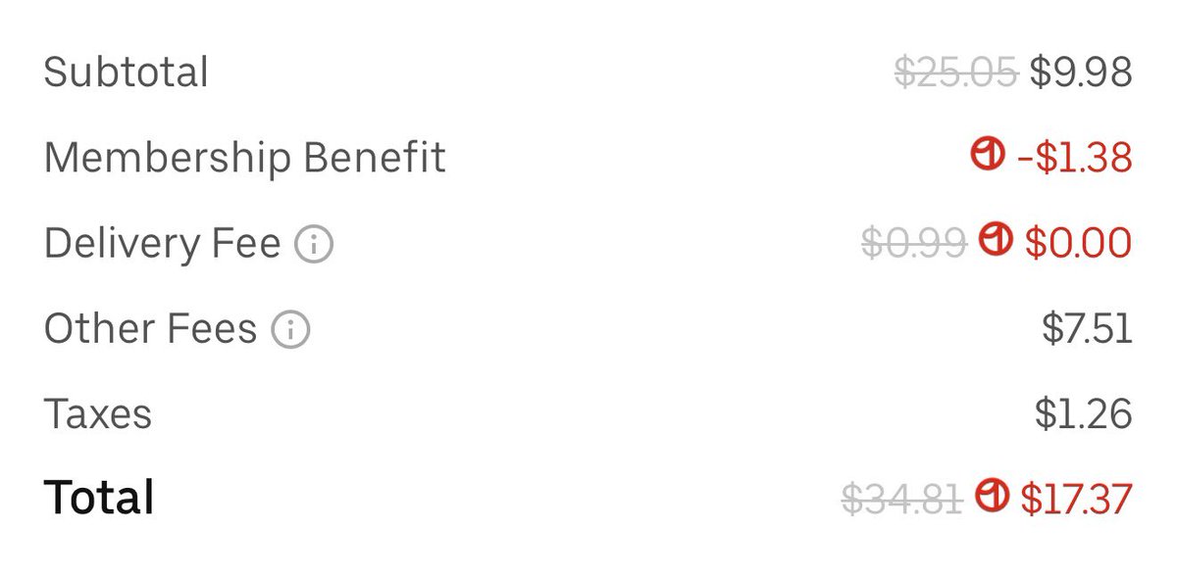
Task: Click membership icon next to $0.00 delivery
Action: [996, 240]
